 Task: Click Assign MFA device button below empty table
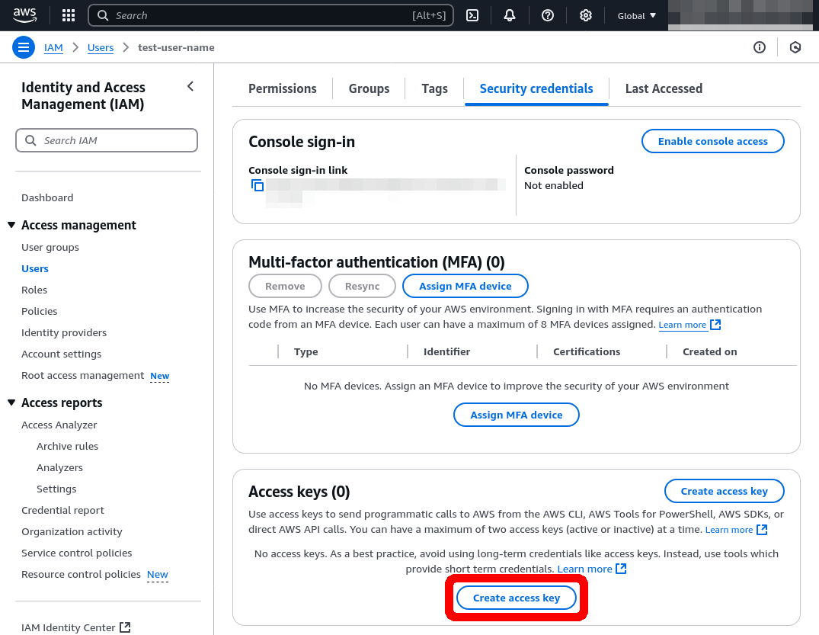pos(516,415)
